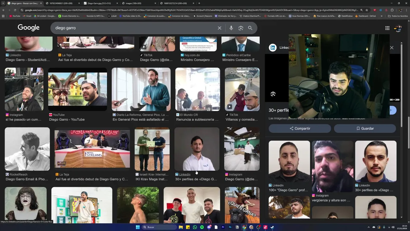Viewport: 410px width, 231px height.
Task: Open the Windows Start menu
Action: [x=138, y=227]
